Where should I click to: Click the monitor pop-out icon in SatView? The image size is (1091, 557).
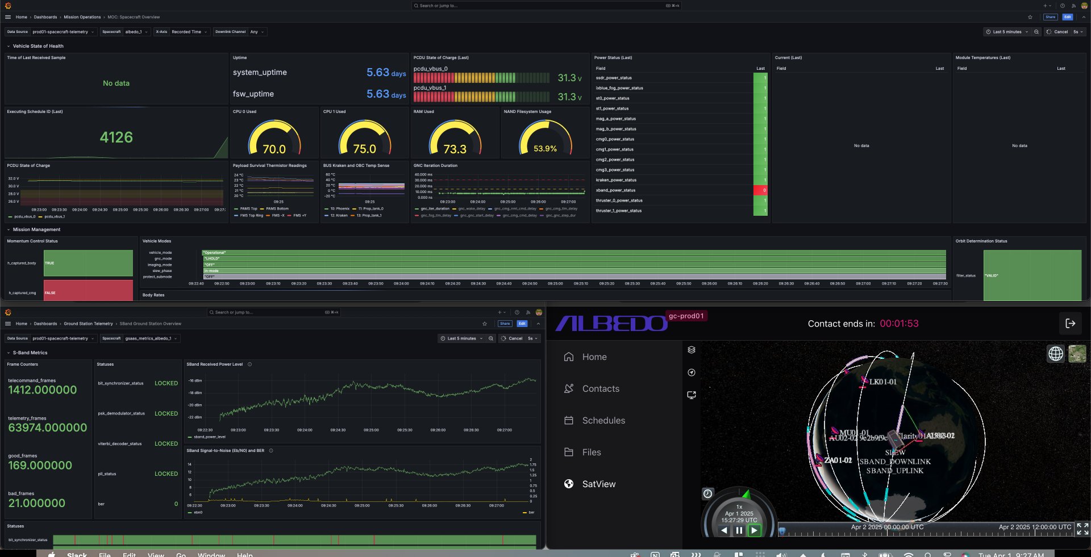click(x=692, y=395)
